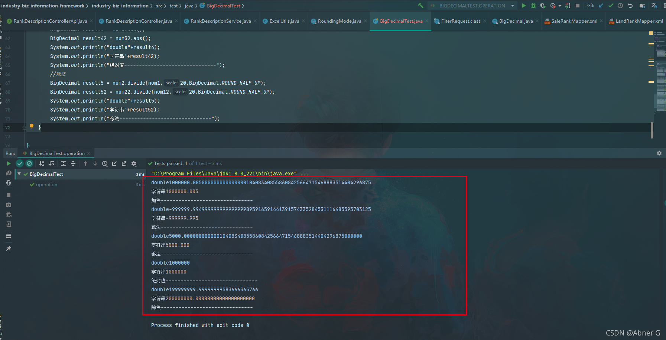Image resolution: width=666 pixels, height=340 pixels.
Task: Rerun tests with green play in Run panel
Action: 9,163
